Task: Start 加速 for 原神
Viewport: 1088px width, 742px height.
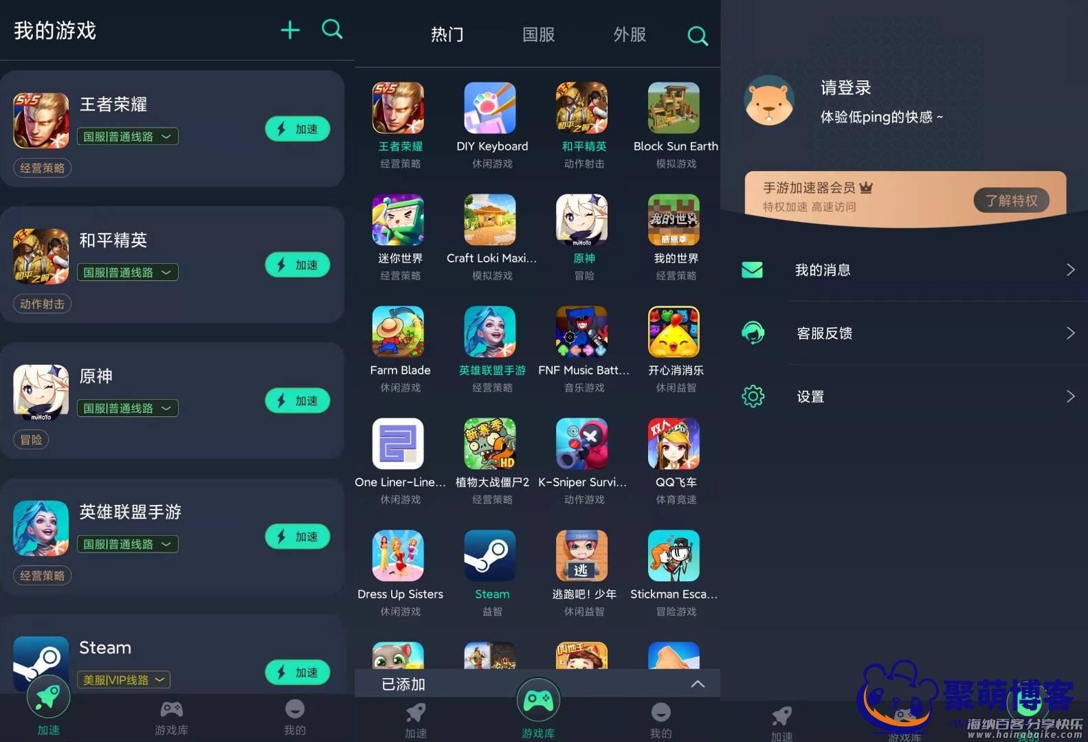Action: tap(298, 401)
